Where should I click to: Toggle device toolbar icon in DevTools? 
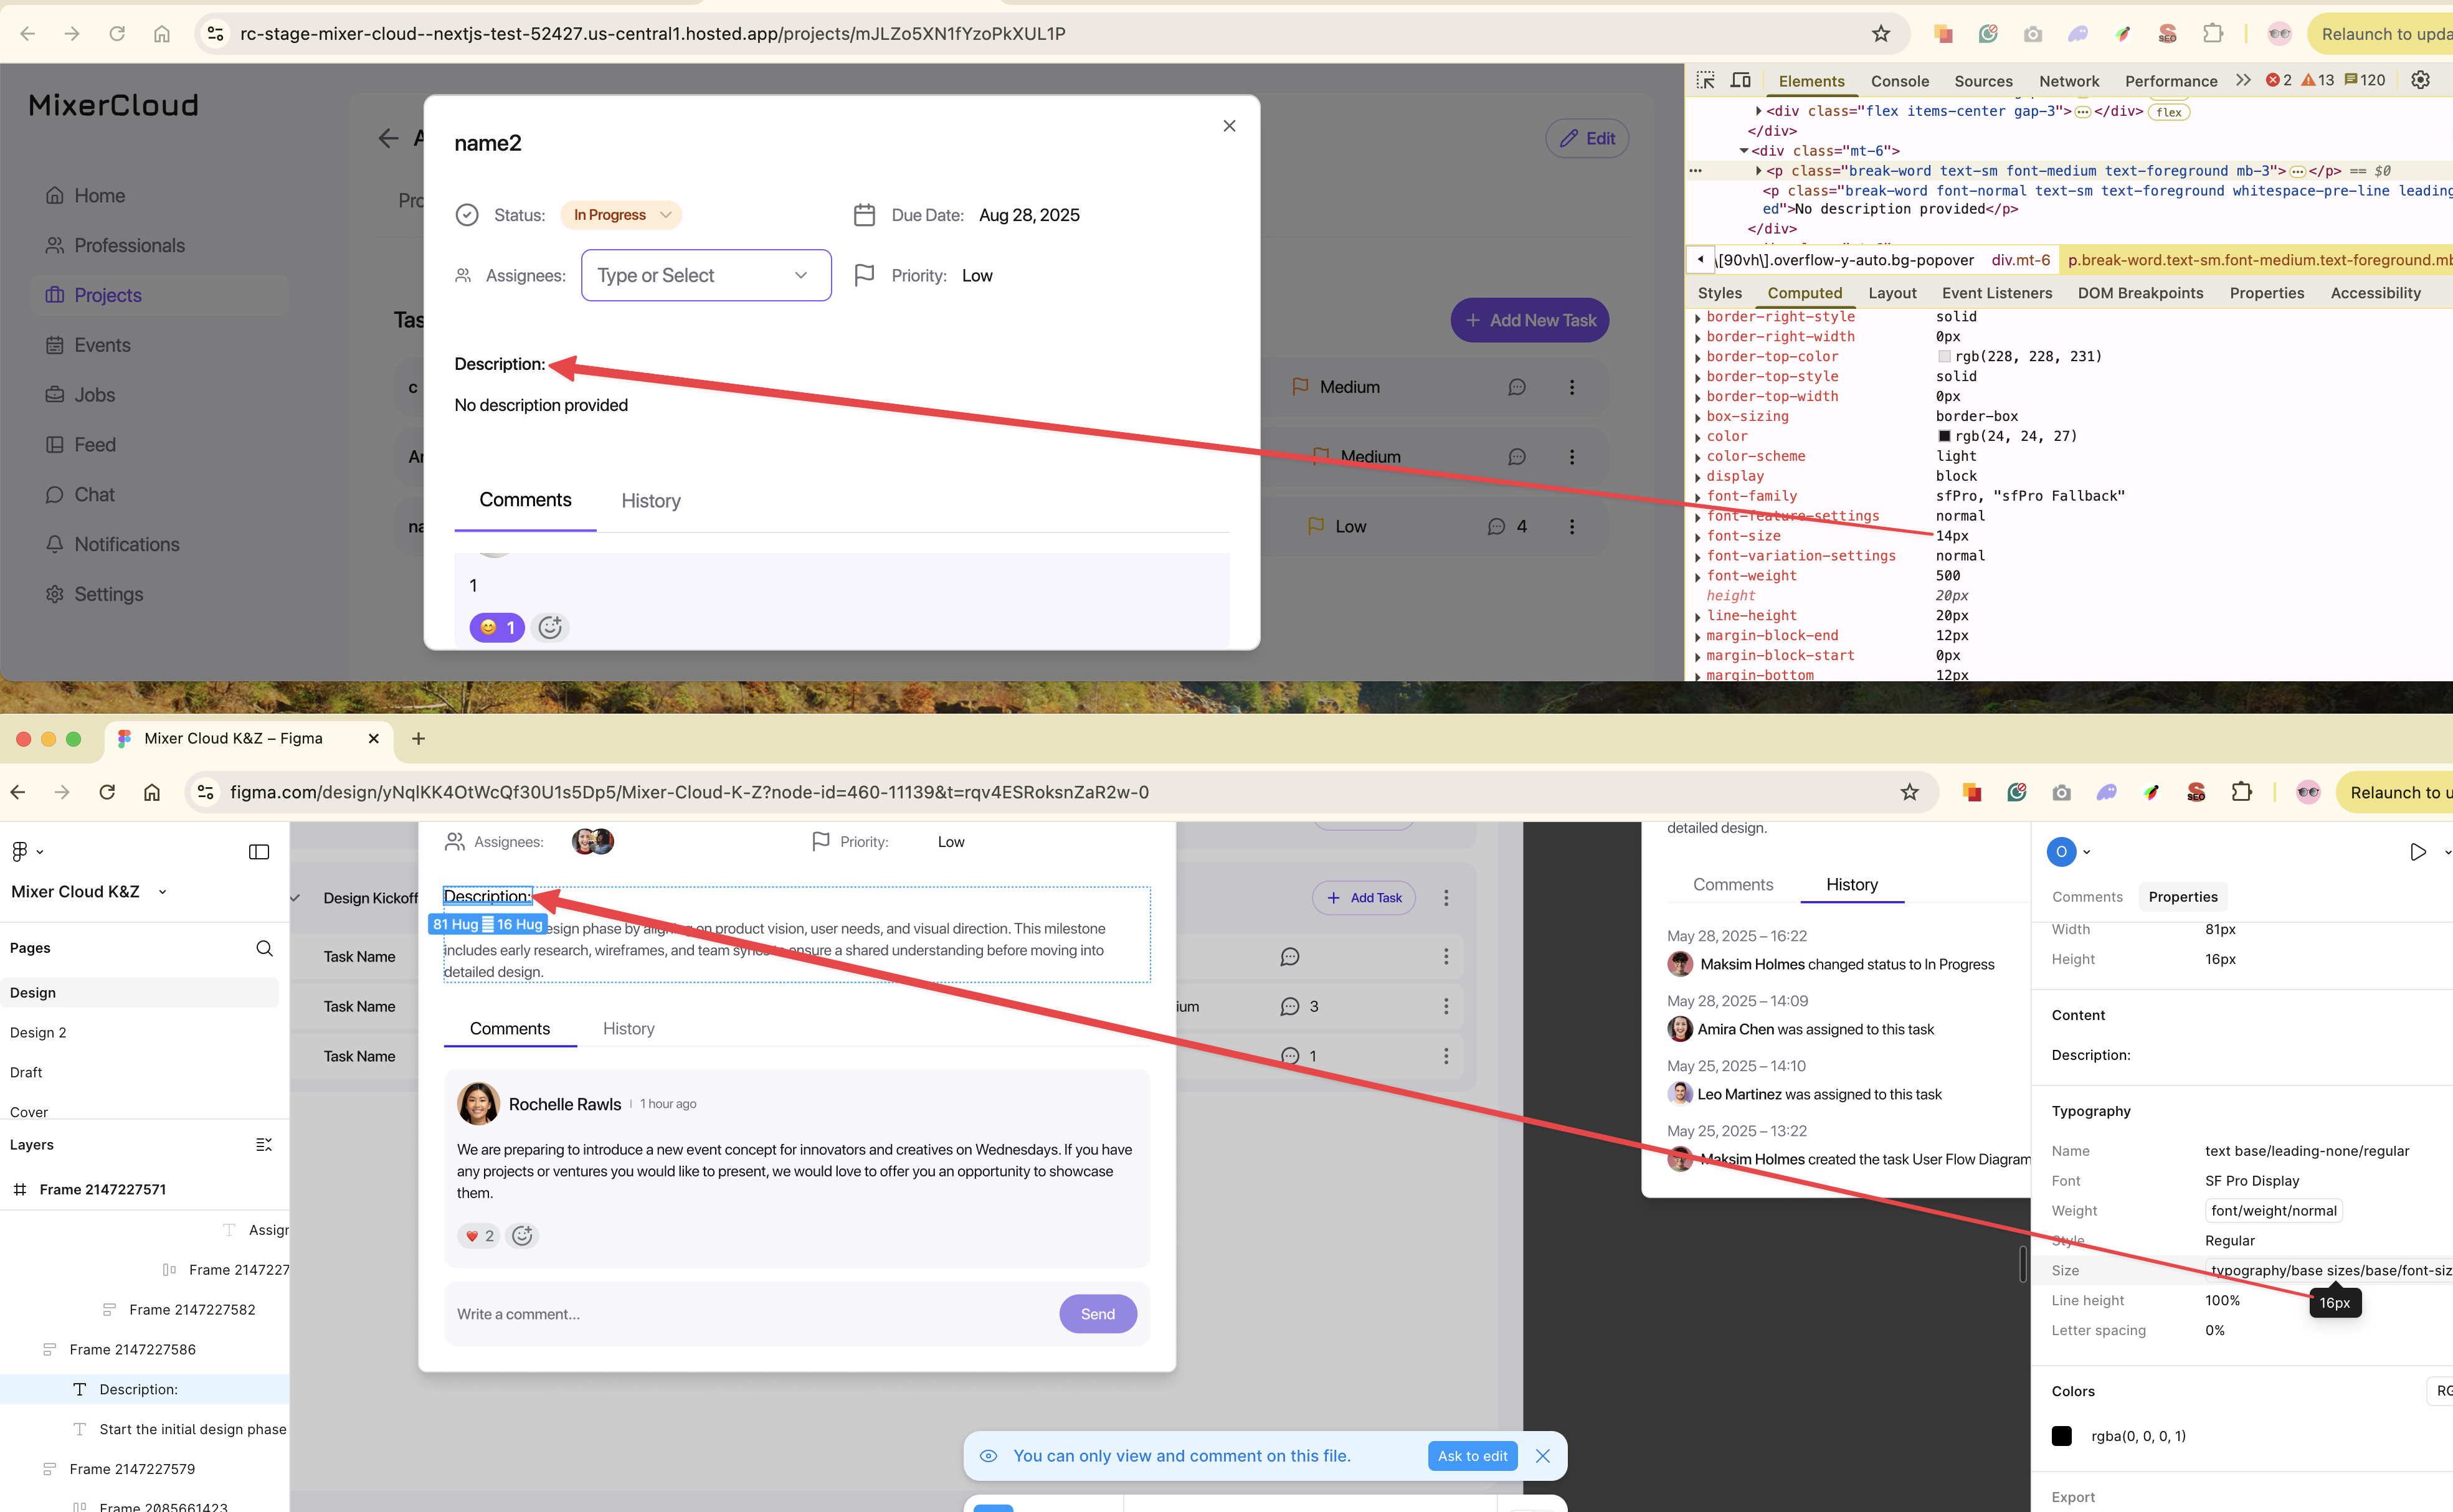point(1741,80)
